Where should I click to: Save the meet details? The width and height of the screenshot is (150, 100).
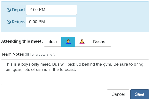(x=140, y=94)
